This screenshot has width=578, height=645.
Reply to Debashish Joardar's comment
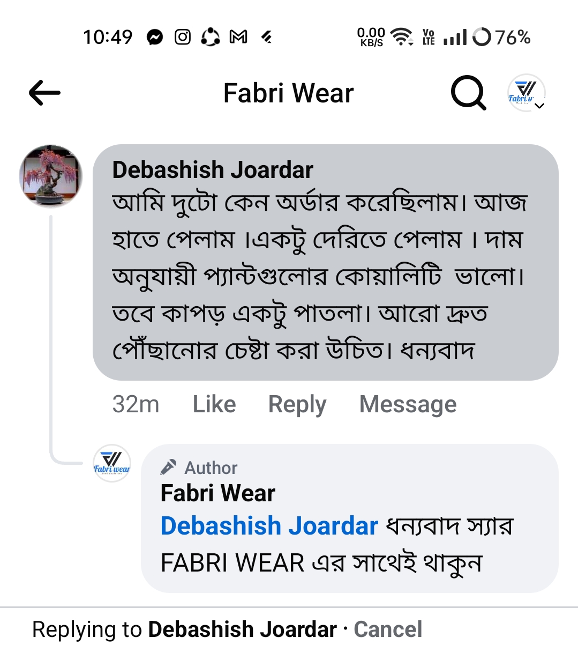click(x=297, y=404)
